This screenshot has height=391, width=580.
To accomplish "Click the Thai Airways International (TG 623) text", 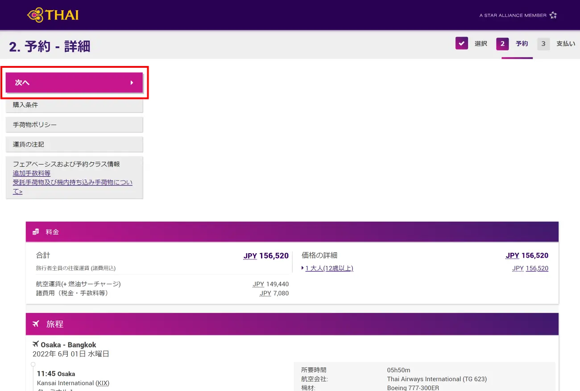I will [x=437, y=379].
